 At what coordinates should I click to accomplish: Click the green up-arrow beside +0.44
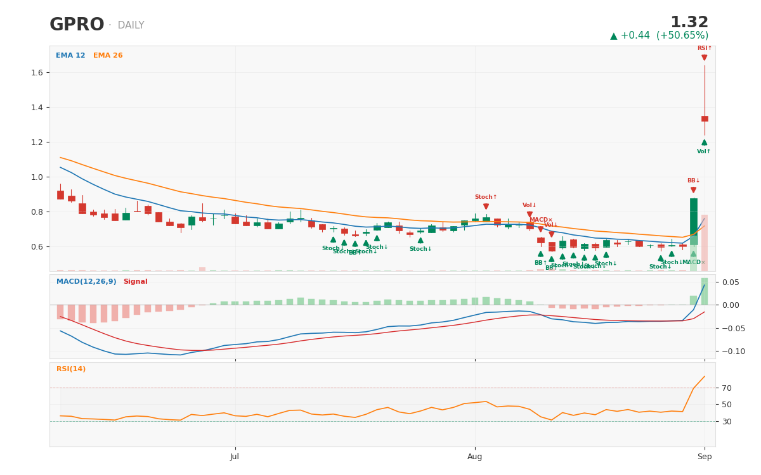613,36
